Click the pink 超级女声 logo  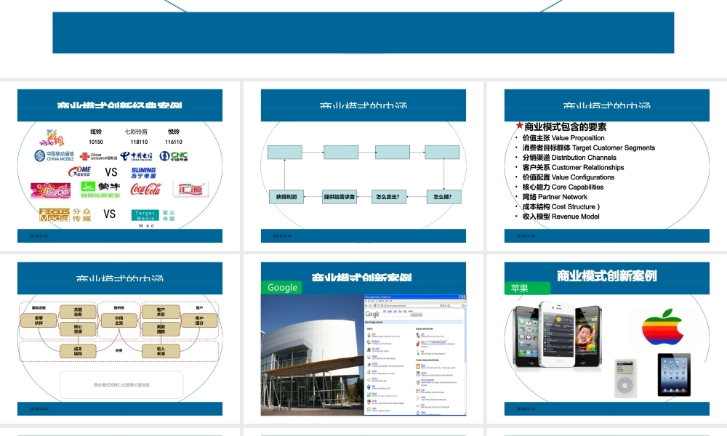coord(51,190)
